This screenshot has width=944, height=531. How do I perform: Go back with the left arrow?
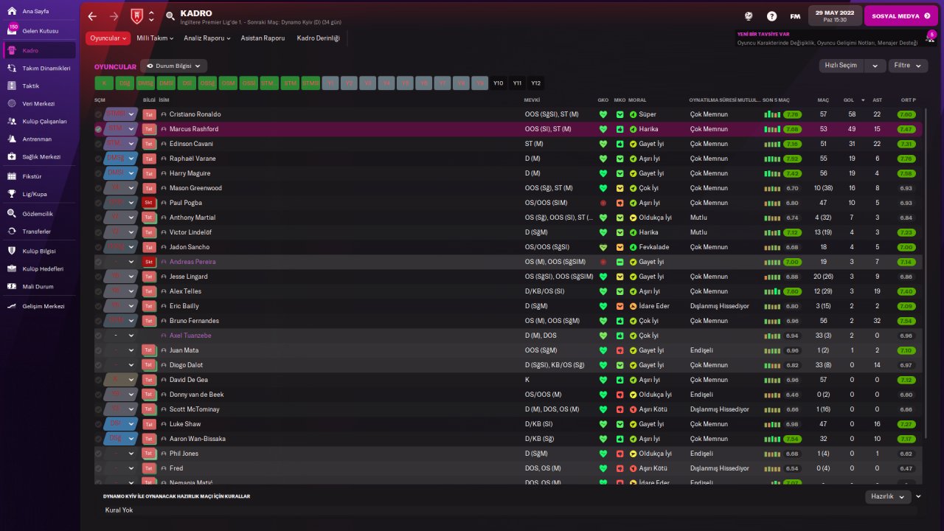pyautogui.click(x=92, y=16)
